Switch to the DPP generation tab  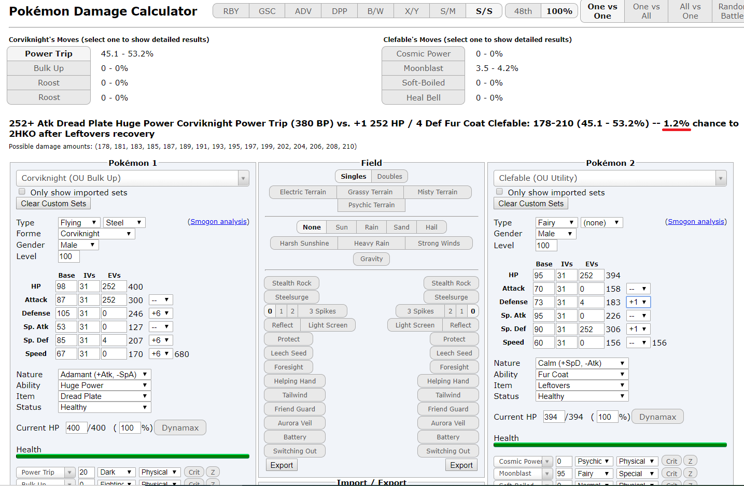click(x=339, y=11)
